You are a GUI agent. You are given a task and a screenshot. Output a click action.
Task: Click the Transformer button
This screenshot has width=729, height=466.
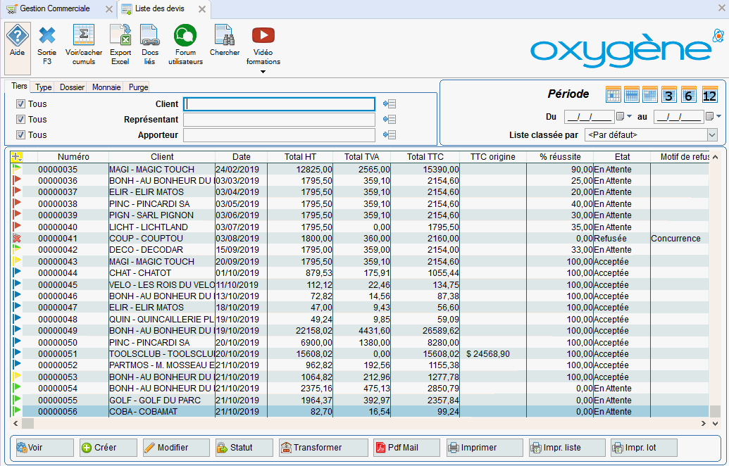(x=323, y=448)
